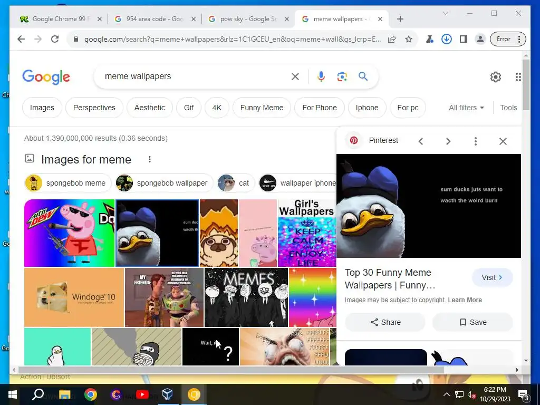Save the image with the Save button
The image size is (540, 405).
(472, 322)
